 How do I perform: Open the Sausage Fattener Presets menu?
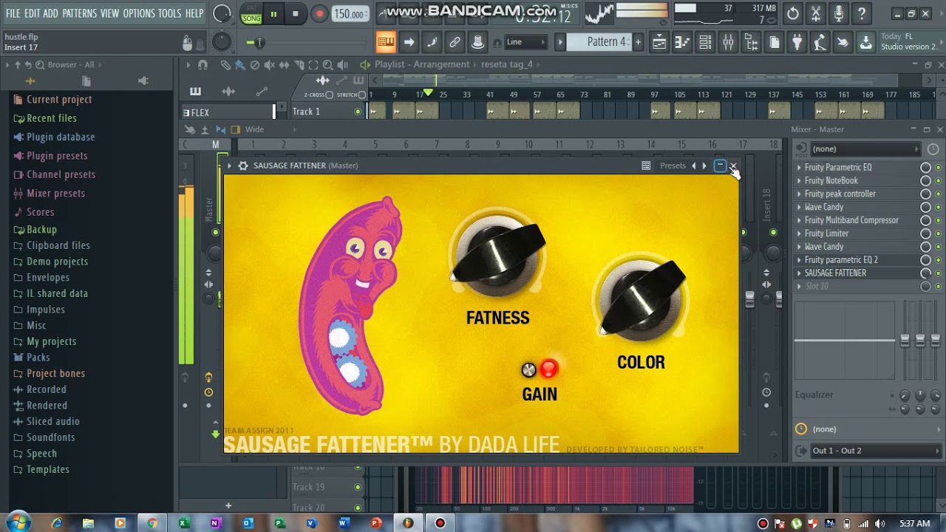coord(673,166)
